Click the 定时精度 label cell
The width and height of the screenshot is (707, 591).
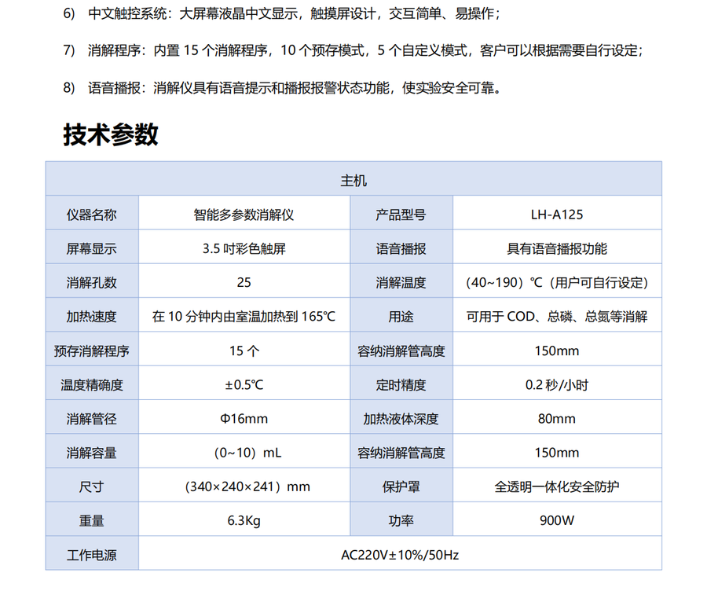click(401, 383)
